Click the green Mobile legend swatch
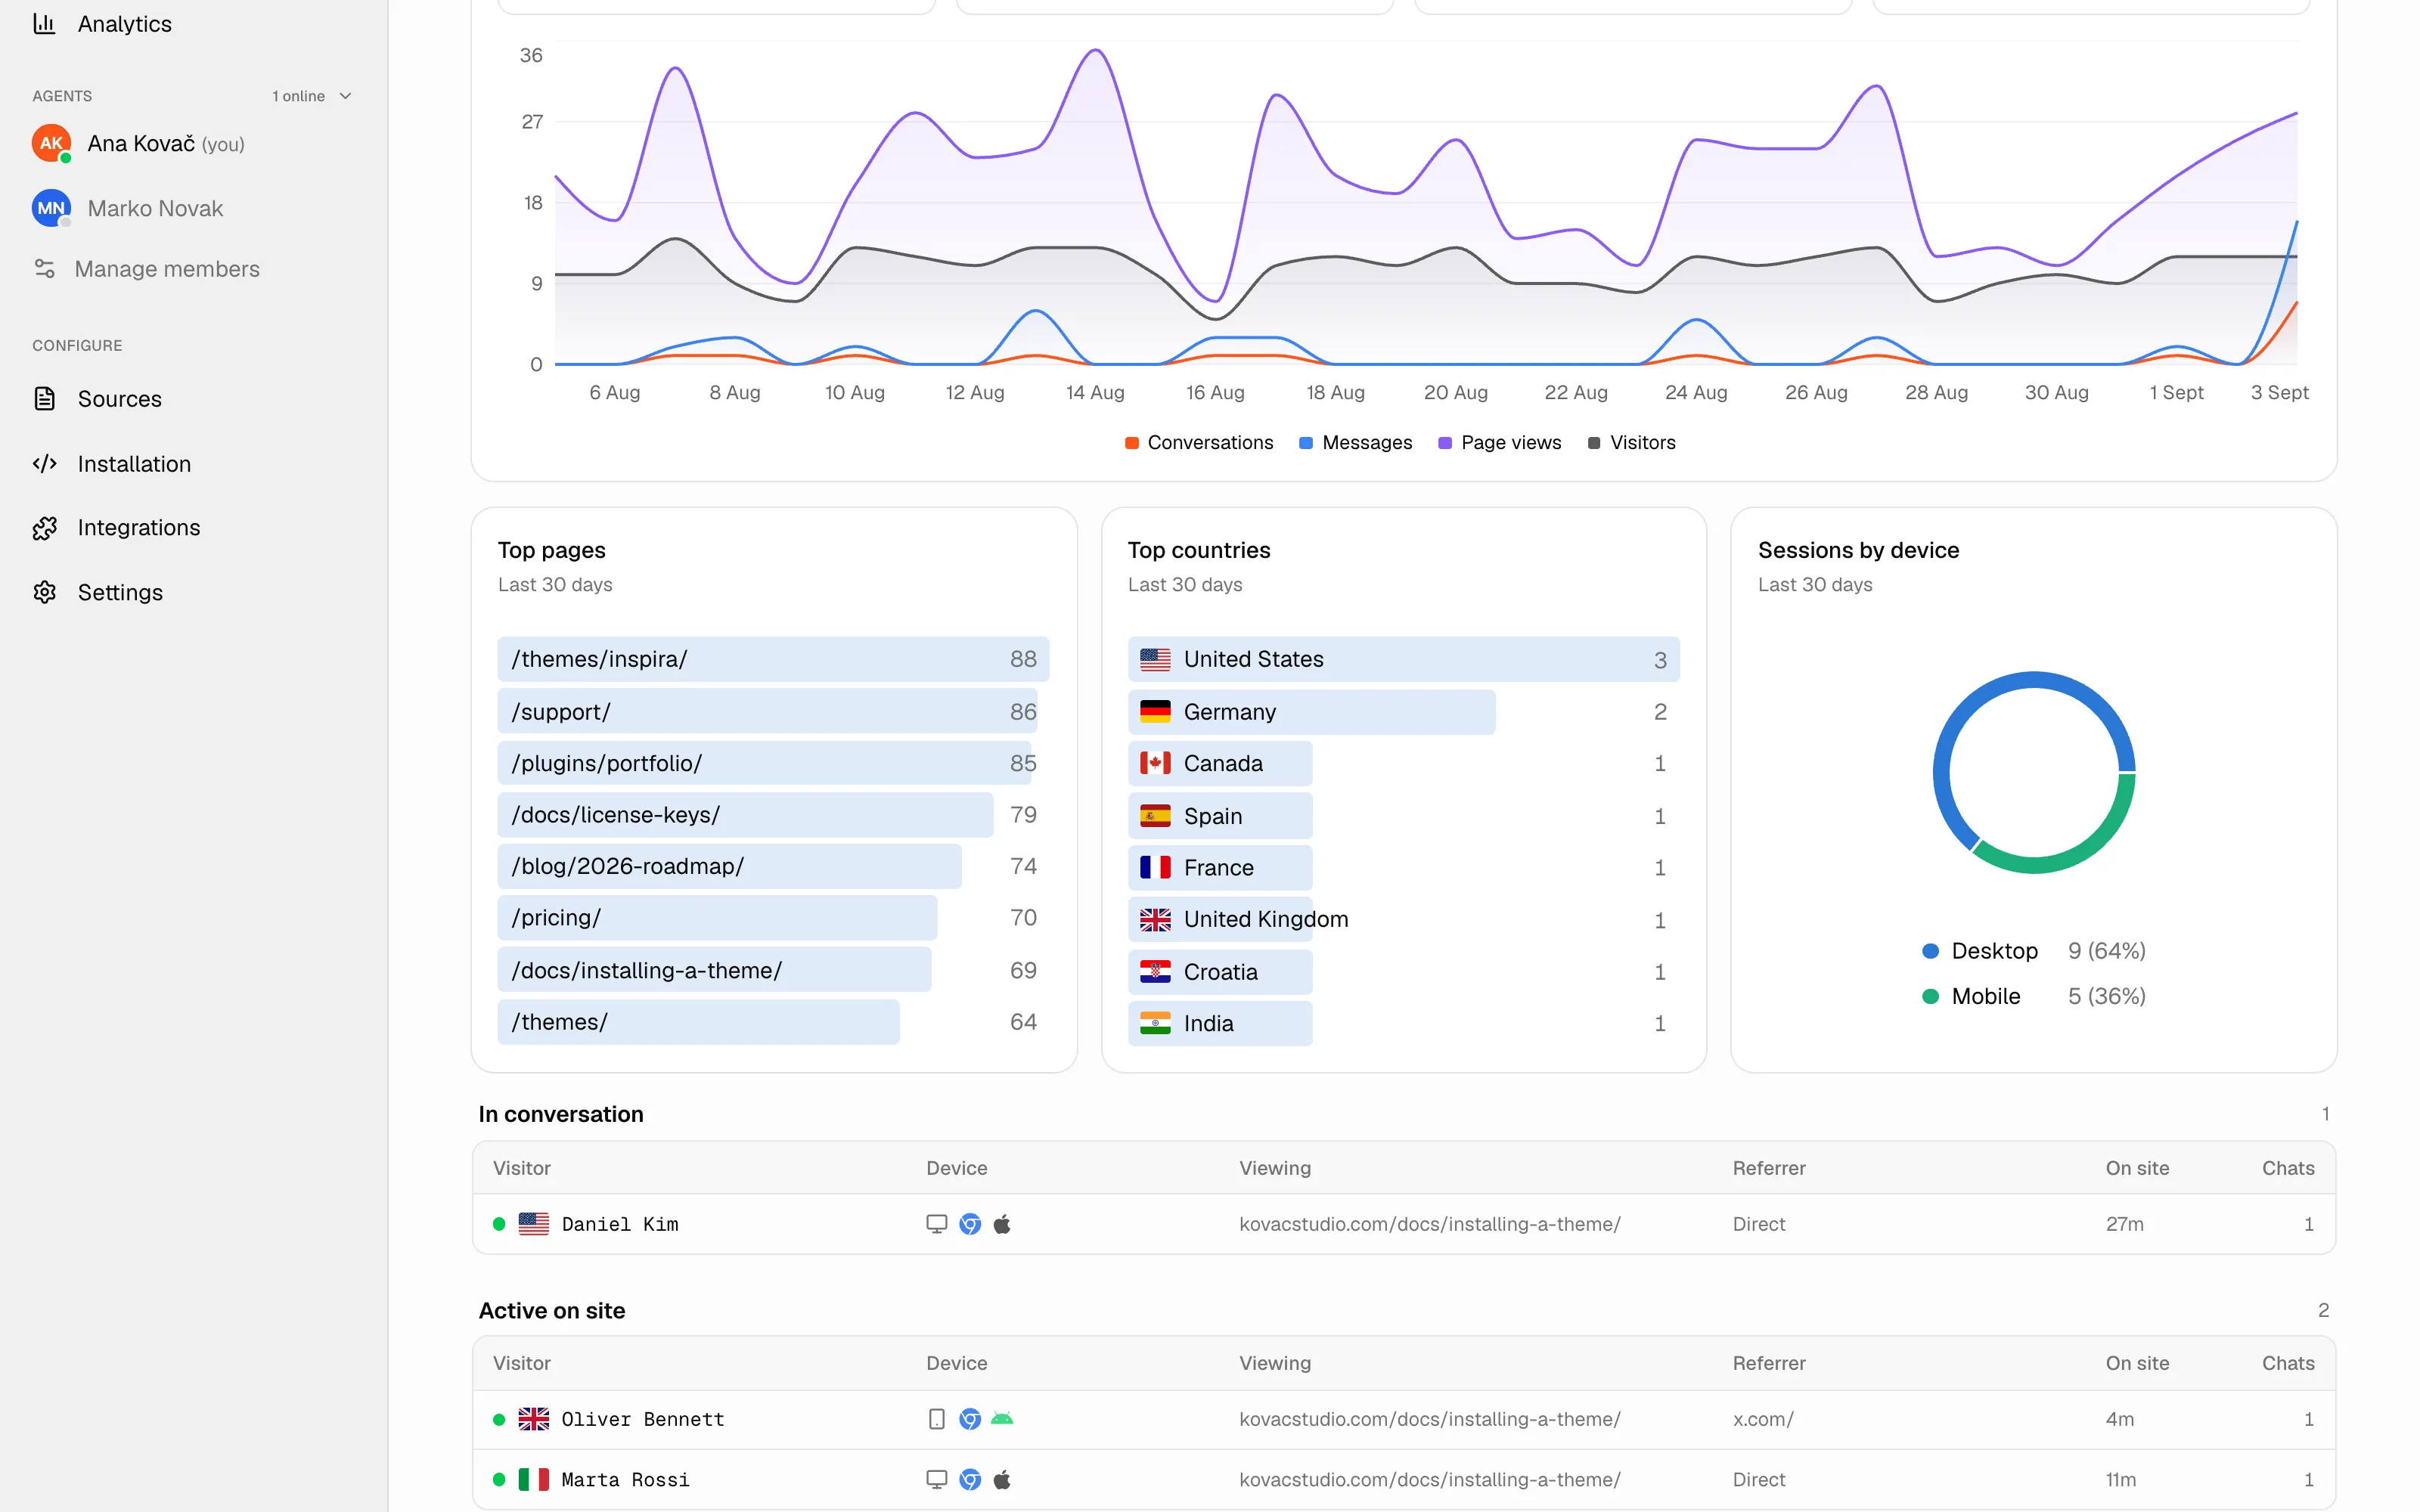 pyautogui.click(x=1930, y=996)
